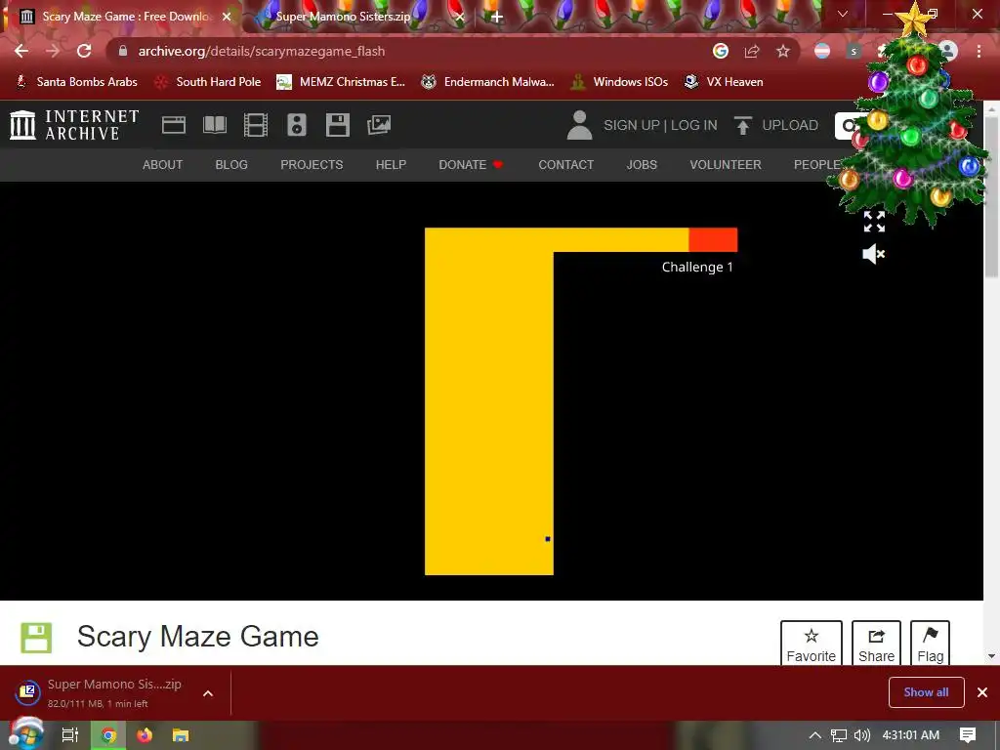Open VOLUNTEER menu item
1000x750 pixels.
pyautogui.click(x=726, y=164)
